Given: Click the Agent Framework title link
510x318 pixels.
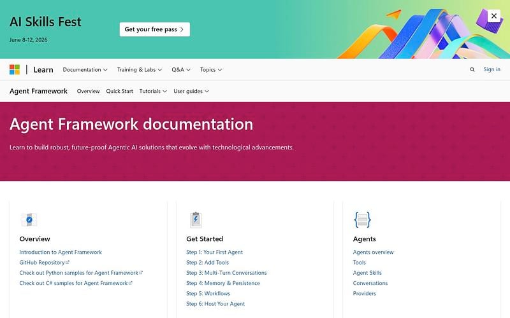Looking at the screenshot, I should (38, 91).
